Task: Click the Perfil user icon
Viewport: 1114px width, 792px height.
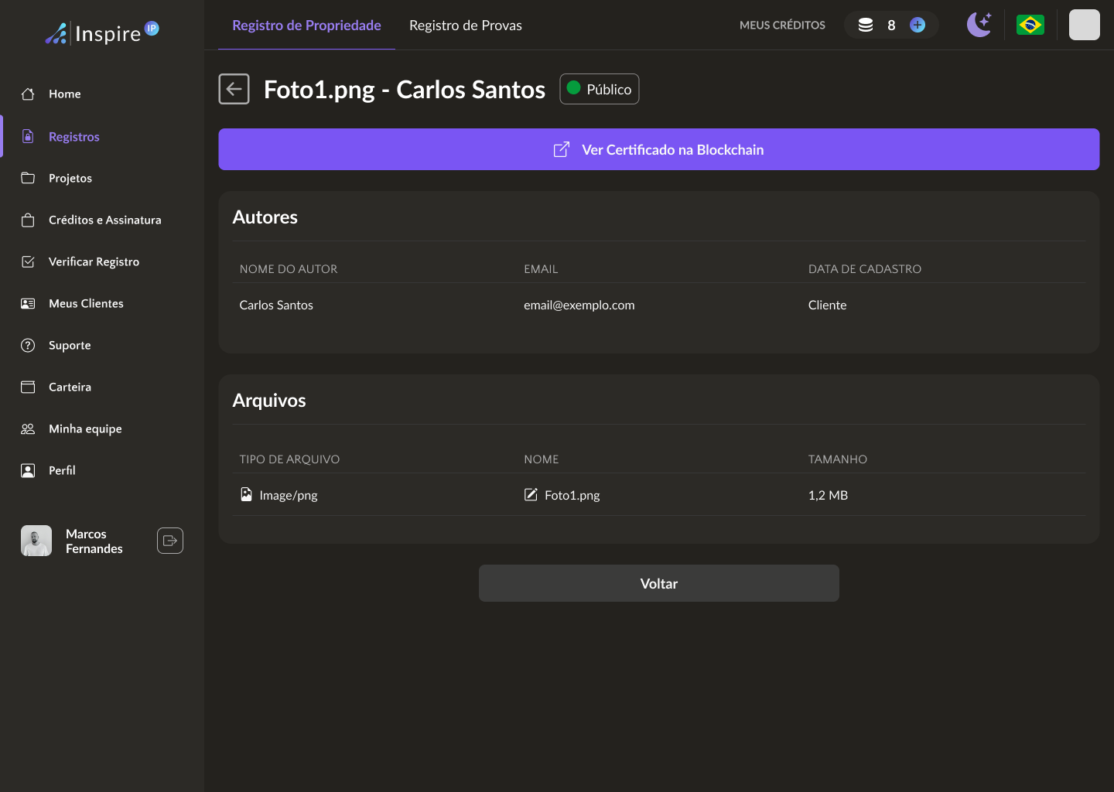Action: click(28, 470)
